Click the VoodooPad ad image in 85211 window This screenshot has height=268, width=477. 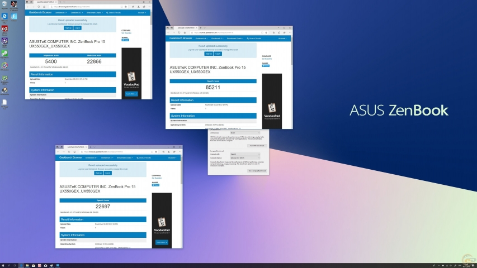272,101
